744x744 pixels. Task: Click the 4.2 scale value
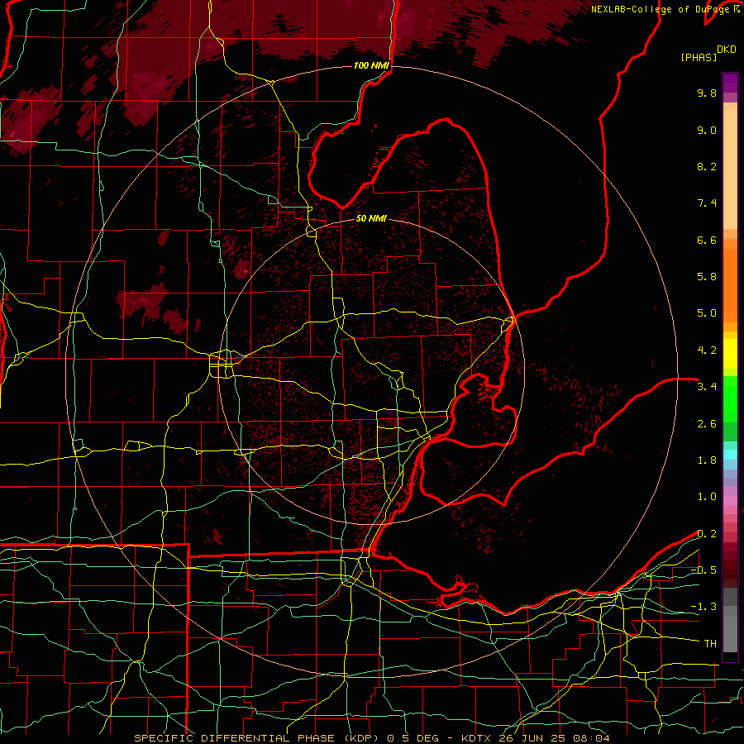point(707,351)
